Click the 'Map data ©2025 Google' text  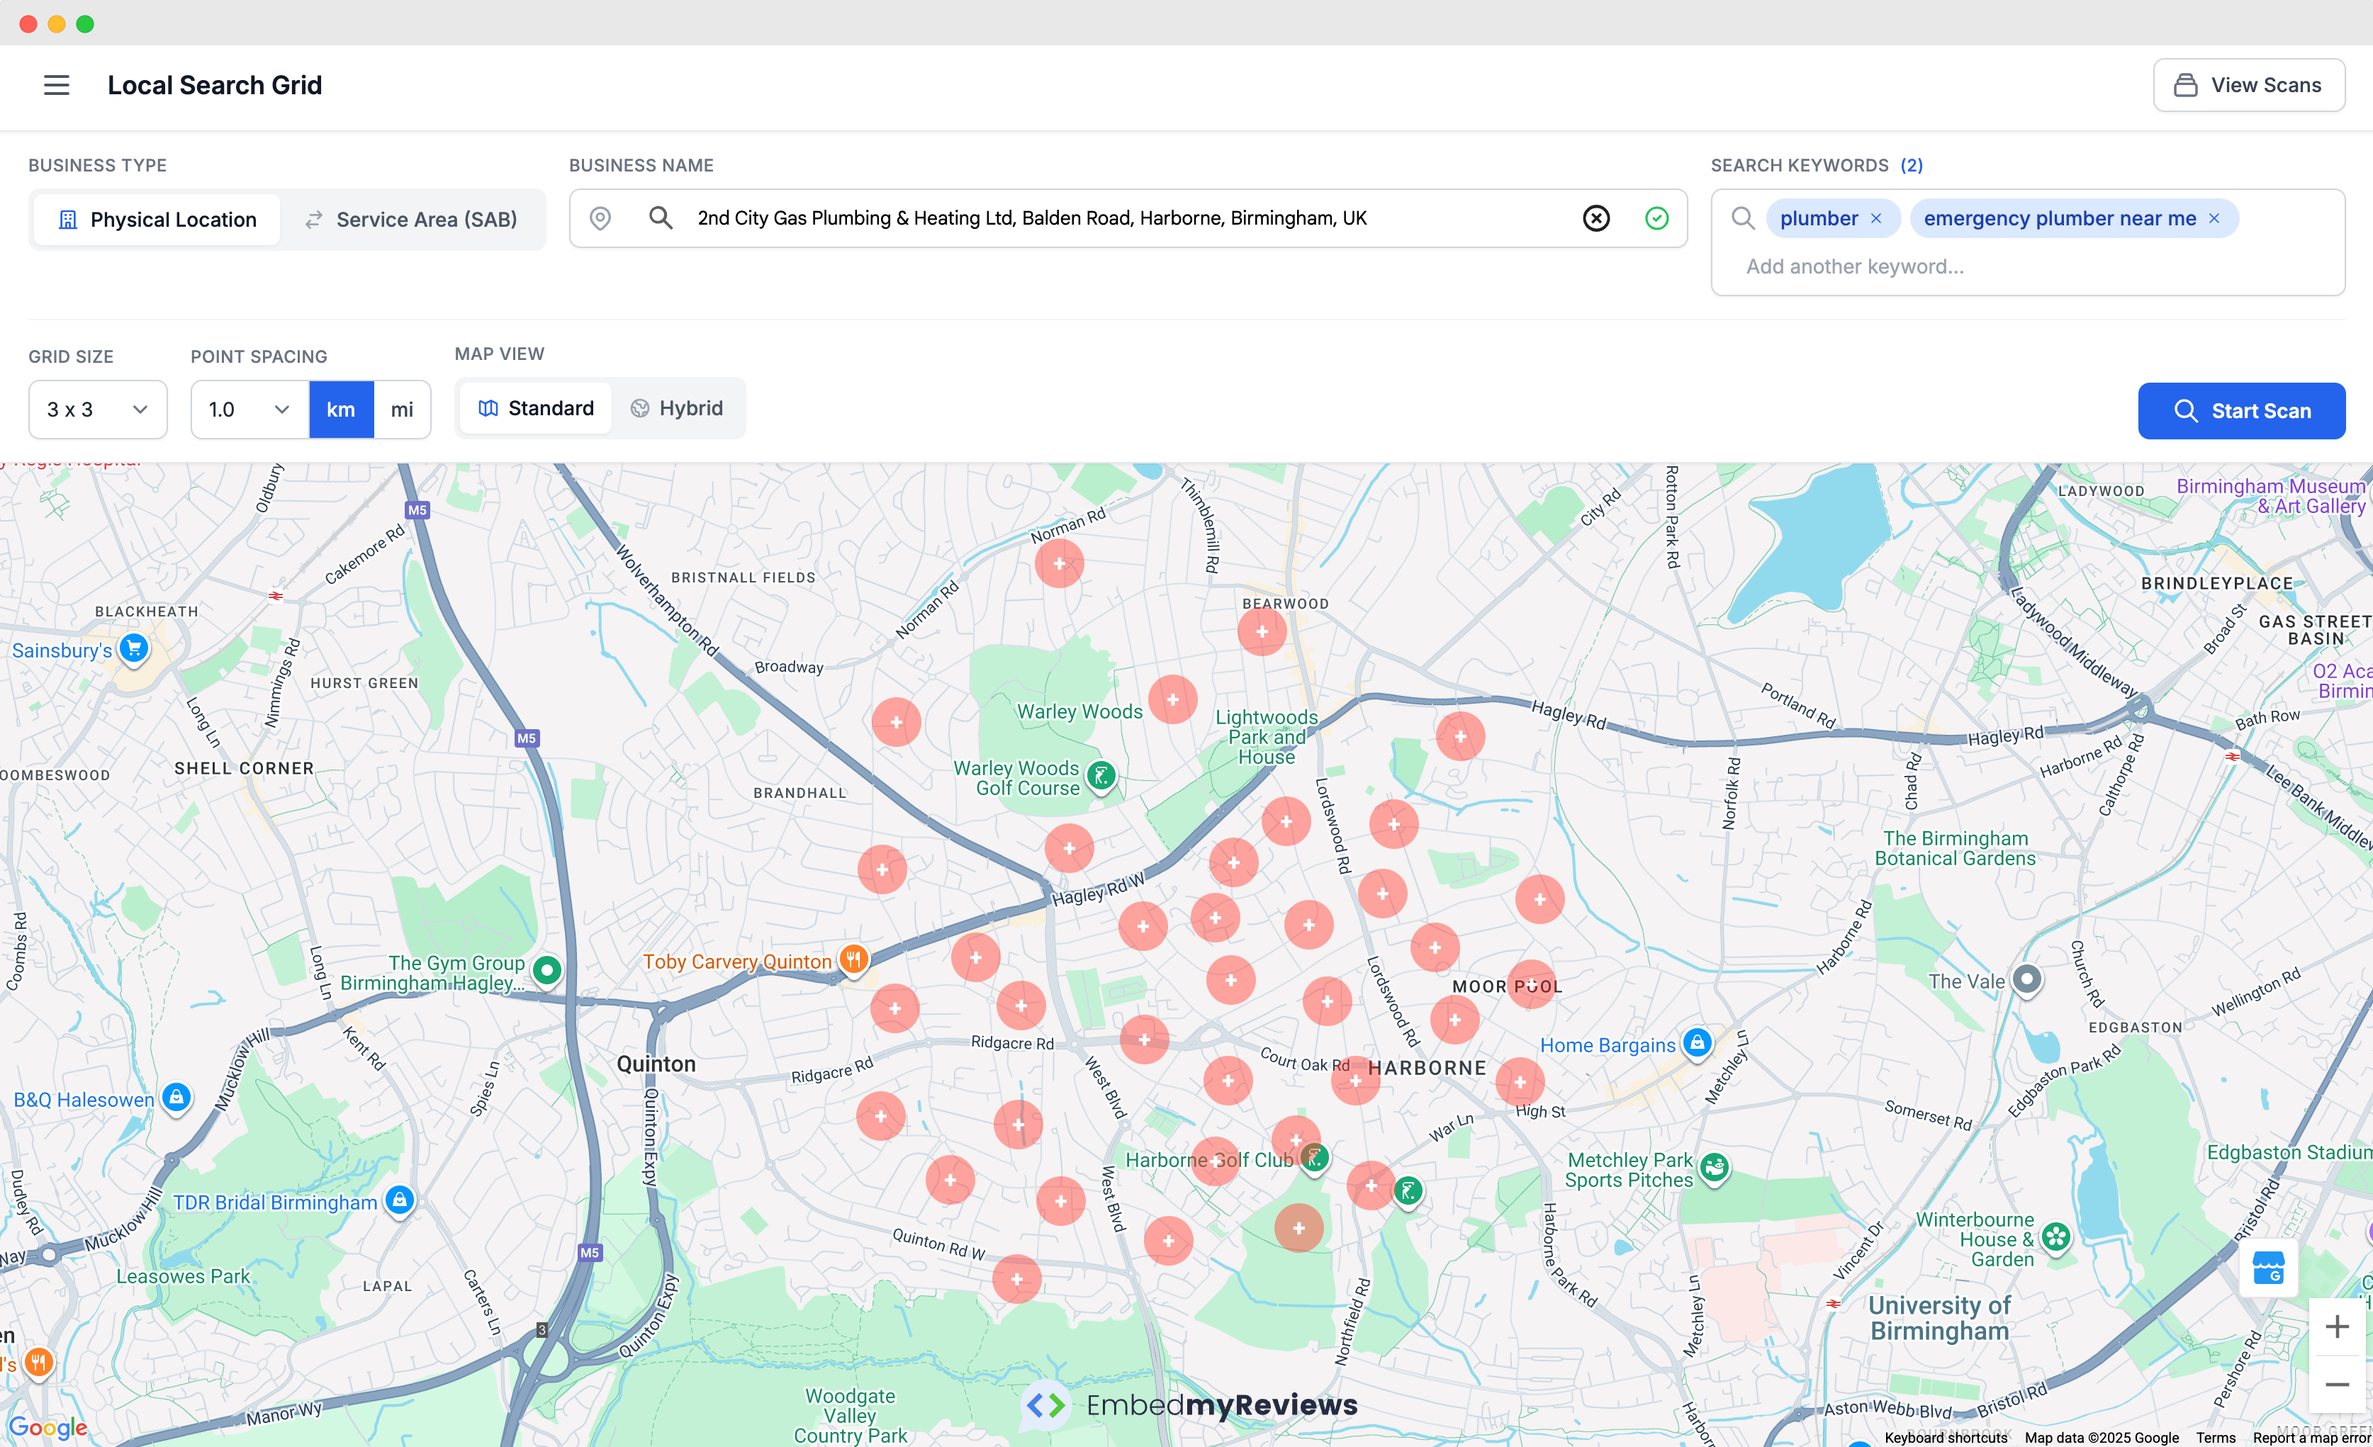click(2102, 1437)
